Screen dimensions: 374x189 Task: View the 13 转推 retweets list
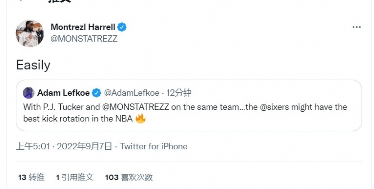tap(31, 177)
